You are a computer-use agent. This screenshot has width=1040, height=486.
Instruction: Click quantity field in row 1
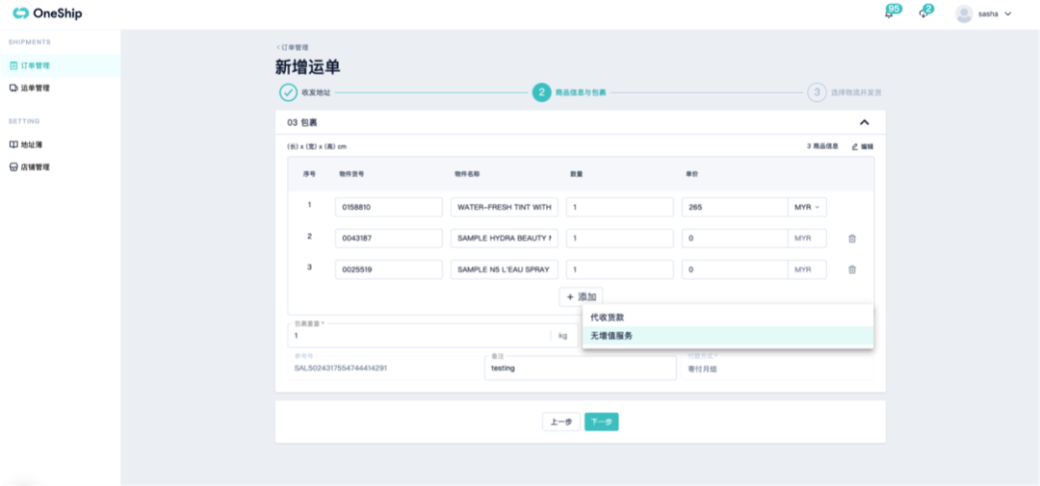click(619, 207)
